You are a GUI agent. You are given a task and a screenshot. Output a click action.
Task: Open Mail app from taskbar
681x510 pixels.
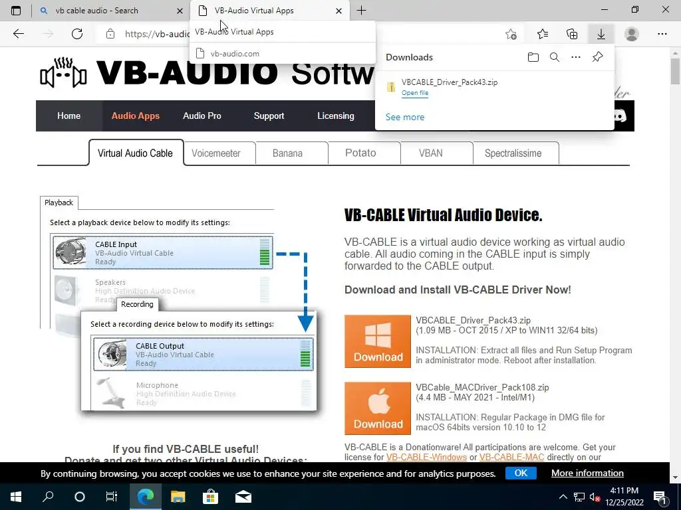click(x=243, y=497)
